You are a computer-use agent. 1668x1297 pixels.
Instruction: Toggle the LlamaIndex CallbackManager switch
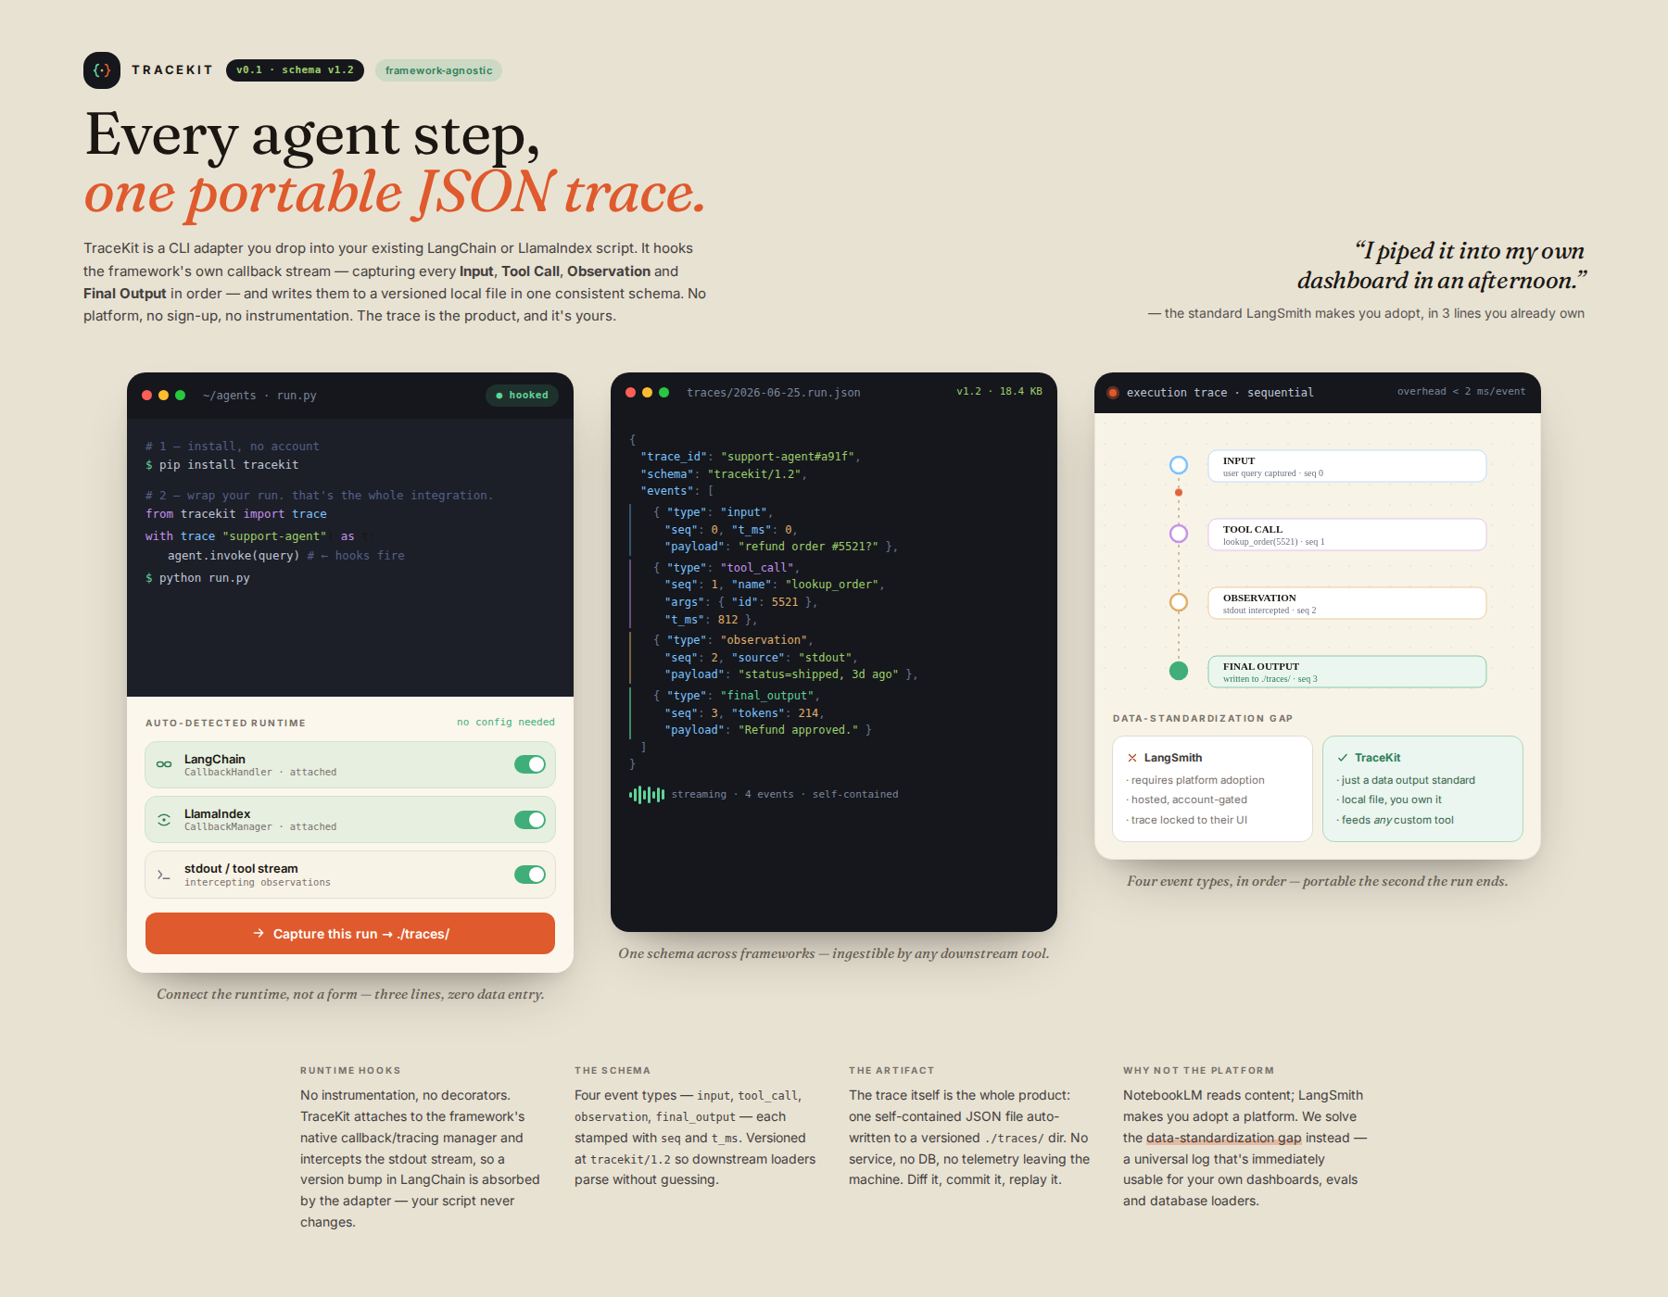530,820
